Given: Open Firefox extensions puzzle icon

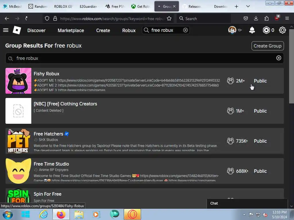Looking at the screenshot, I should click(x=266, y=19).
